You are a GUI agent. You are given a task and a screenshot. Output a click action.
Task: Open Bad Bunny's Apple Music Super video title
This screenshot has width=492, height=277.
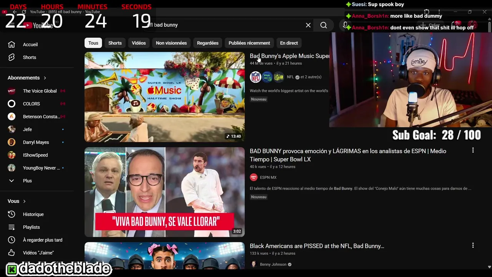[289, 56]
